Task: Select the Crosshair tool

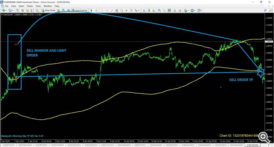Action: click(96, 11)
